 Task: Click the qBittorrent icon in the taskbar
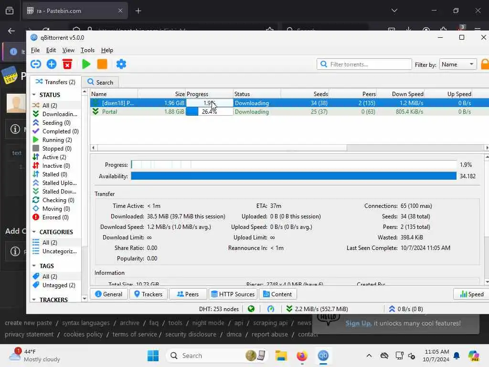coord(323,356)
